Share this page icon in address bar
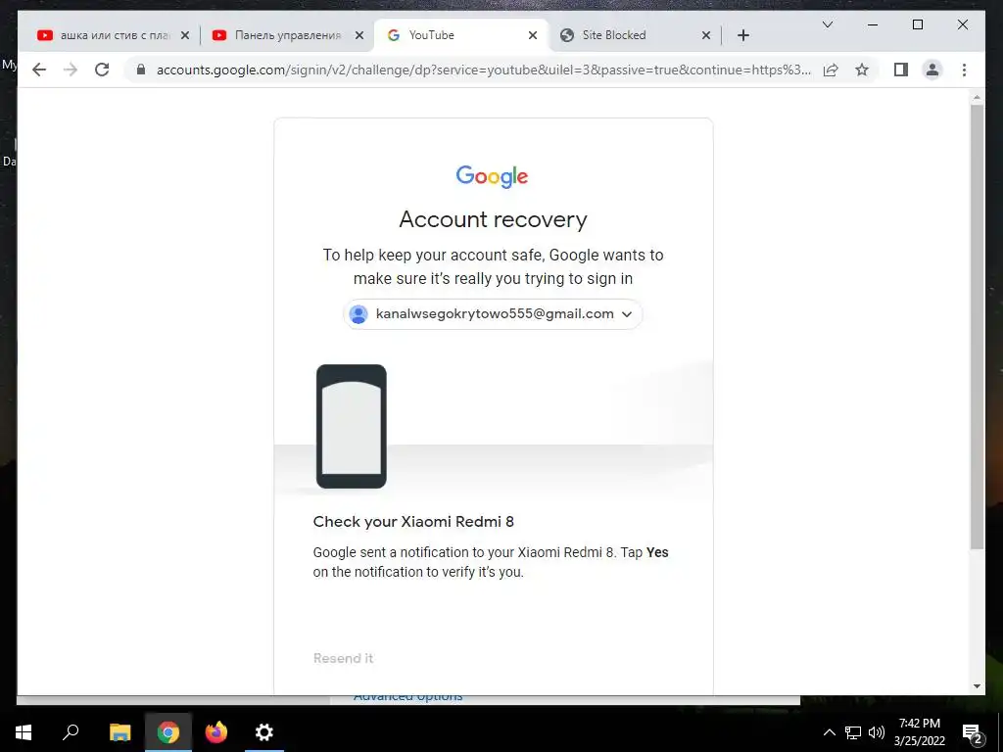 click(x=831, y=70)
